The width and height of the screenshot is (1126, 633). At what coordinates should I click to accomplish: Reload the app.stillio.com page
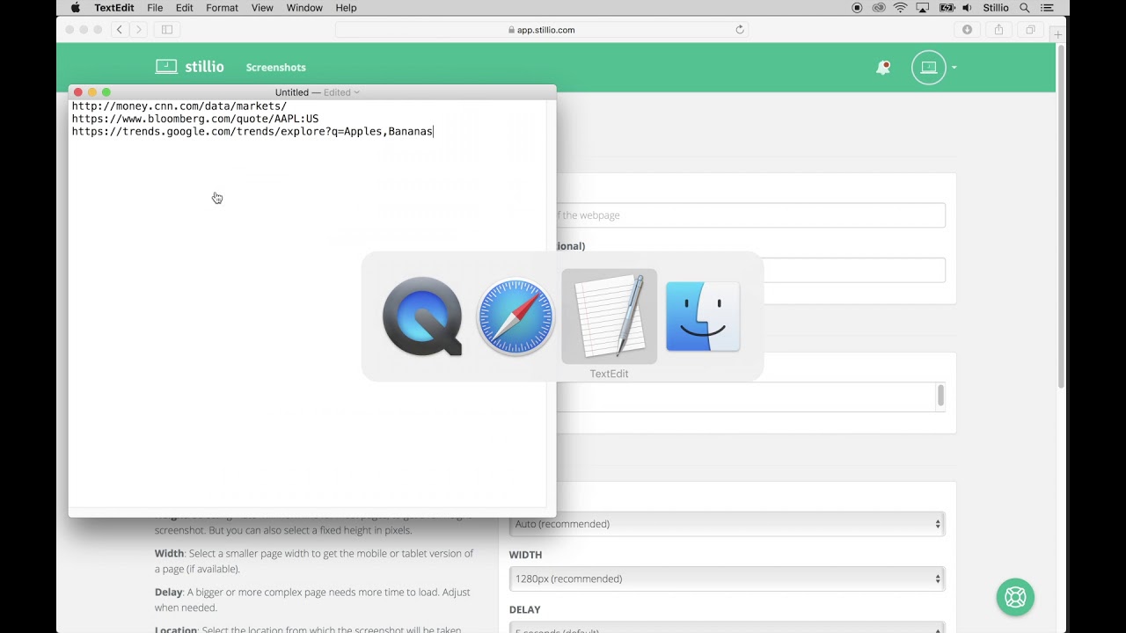[x=740, y=30]
